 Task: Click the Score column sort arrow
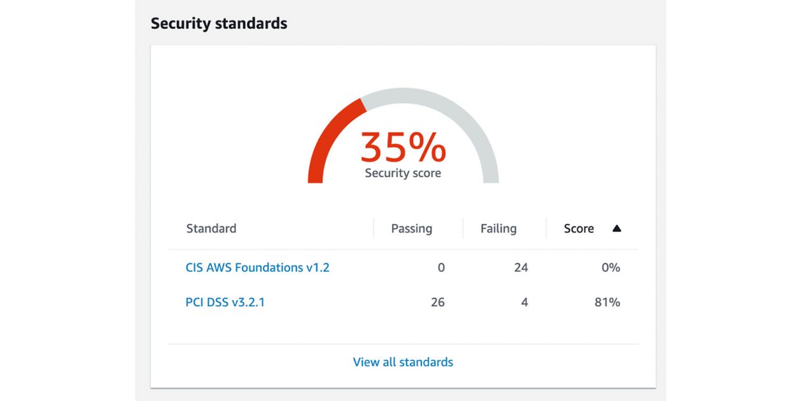[616, 229]
